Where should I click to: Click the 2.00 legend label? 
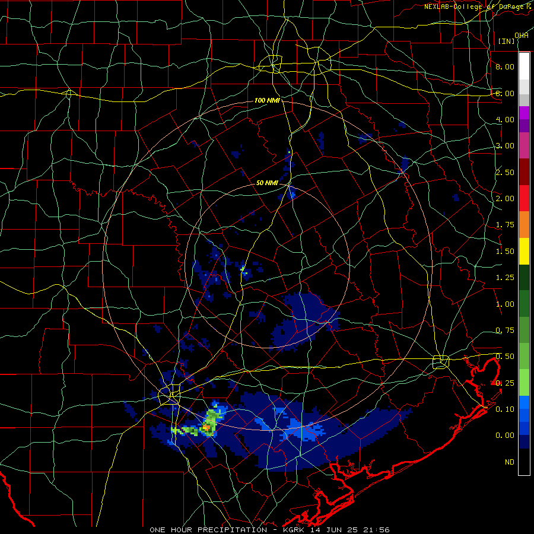pos(505,199)
